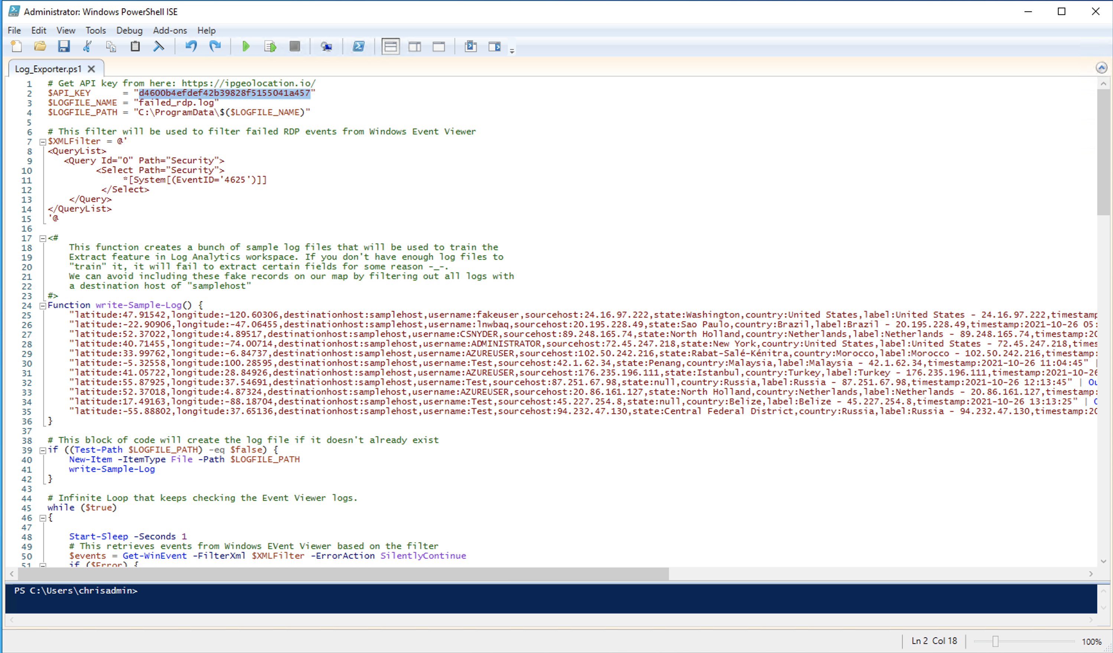The height and width of the screenshot is (653, 1113).
Task: Save the script with the floppy disk icon
Action: point(64,46)
